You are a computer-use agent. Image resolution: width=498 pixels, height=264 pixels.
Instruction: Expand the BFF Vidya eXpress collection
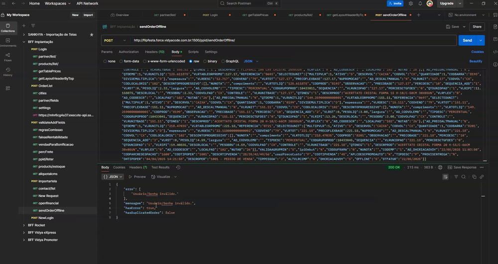tap(24, 233)
